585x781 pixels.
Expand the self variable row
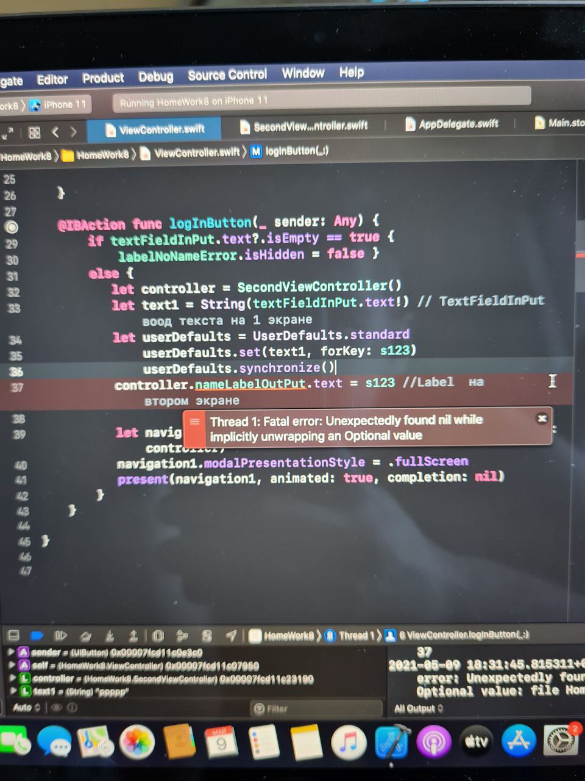tap(11, 665)
